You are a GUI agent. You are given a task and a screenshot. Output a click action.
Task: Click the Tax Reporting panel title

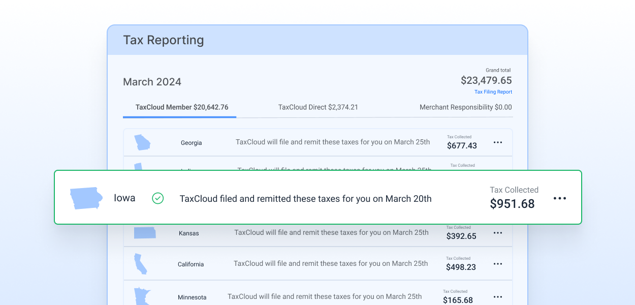tap(163, 40)
